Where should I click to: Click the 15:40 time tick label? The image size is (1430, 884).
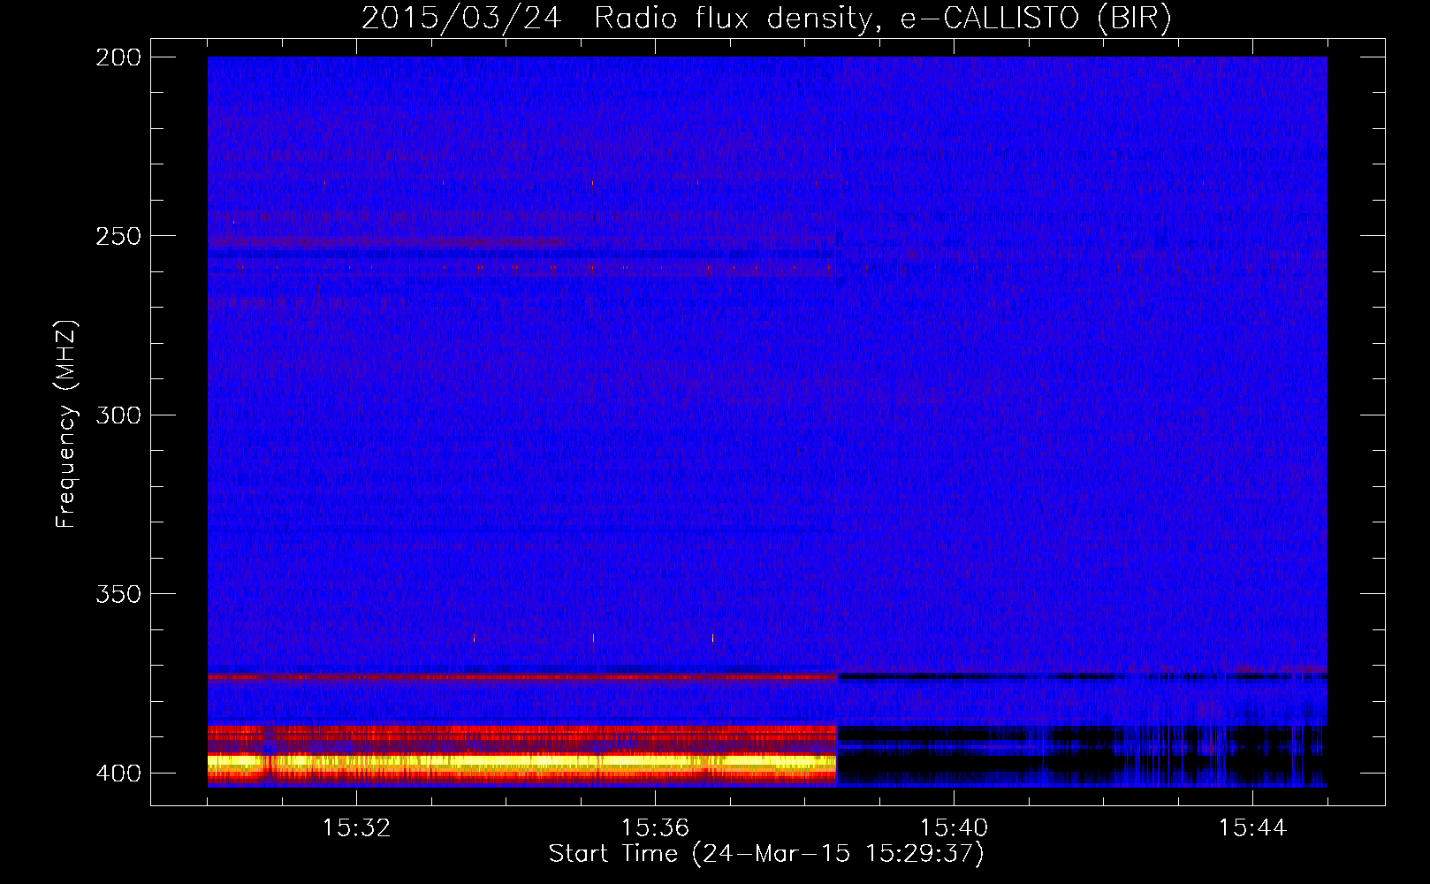click(954, 828)
